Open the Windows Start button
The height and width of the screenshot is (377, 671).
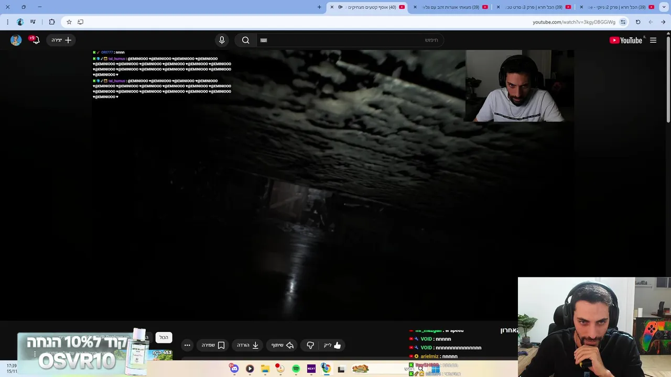click(x=436, y=369)
